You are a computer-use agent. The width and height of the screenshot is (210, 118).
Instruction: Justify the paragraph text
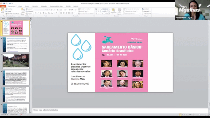tap(69, 13)
